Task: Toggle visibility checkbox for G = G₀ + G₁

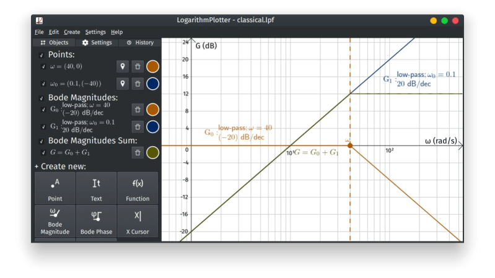Action: [x=43, y=153]
